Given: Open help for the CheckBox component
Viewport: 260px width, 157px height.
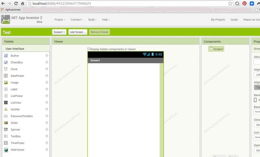Looking at the screenshot, I should coord(47,62).
